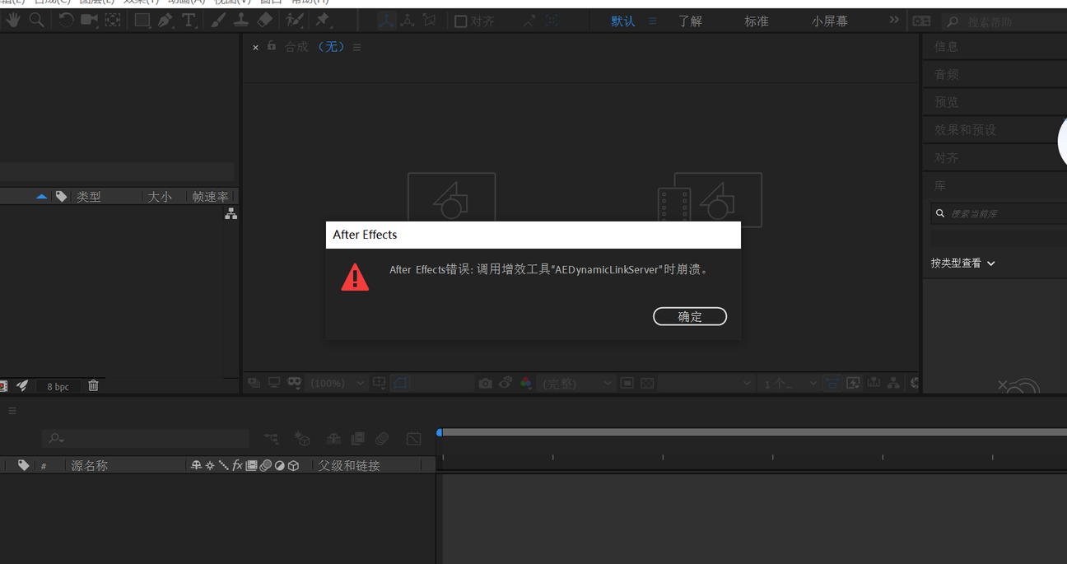Open the (完整) resolution dropdown
The width and height of the screenshot is (1067, 564).
[x=576, y=383]
